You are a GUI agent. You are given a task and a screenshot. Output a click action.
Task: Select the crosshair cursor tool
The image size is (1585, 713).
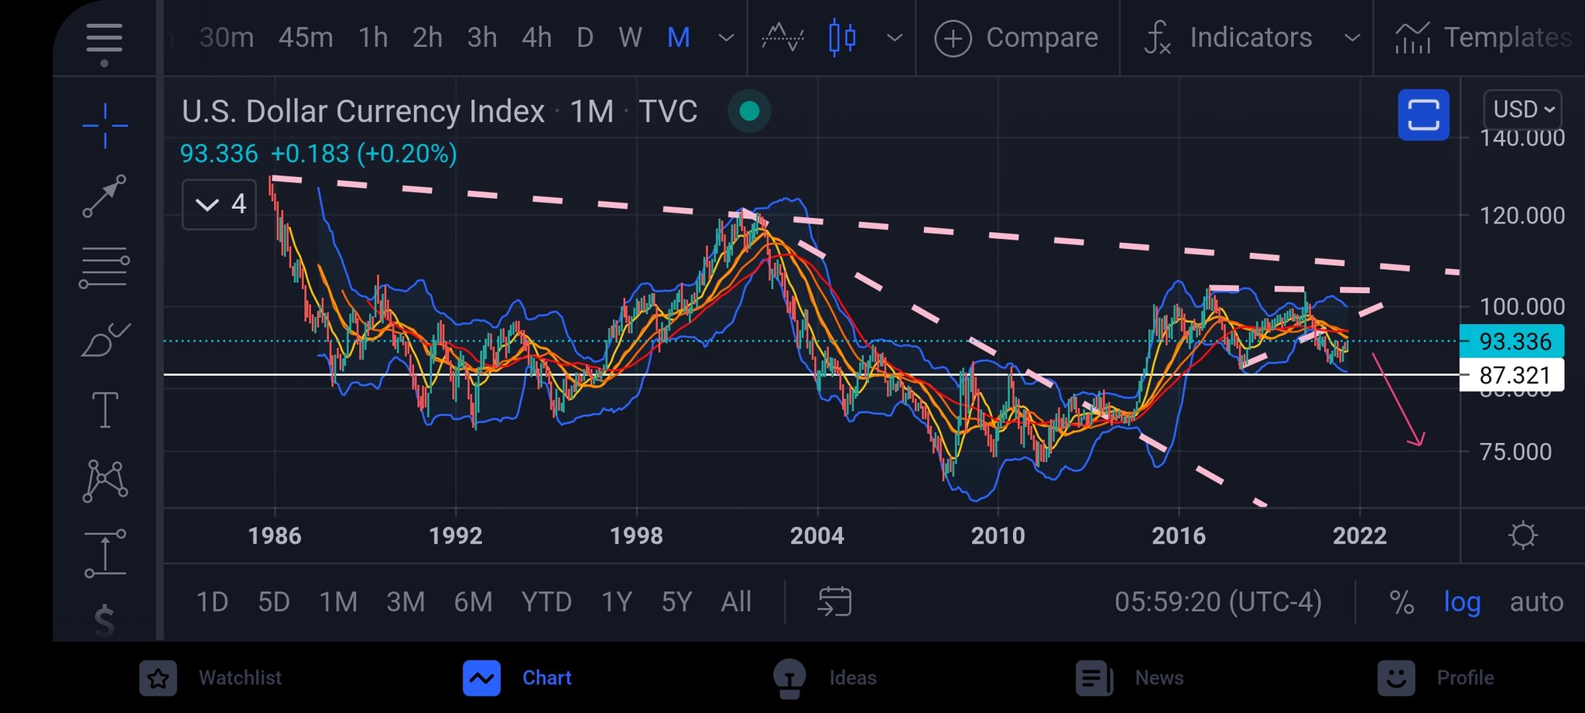(104, 125)
